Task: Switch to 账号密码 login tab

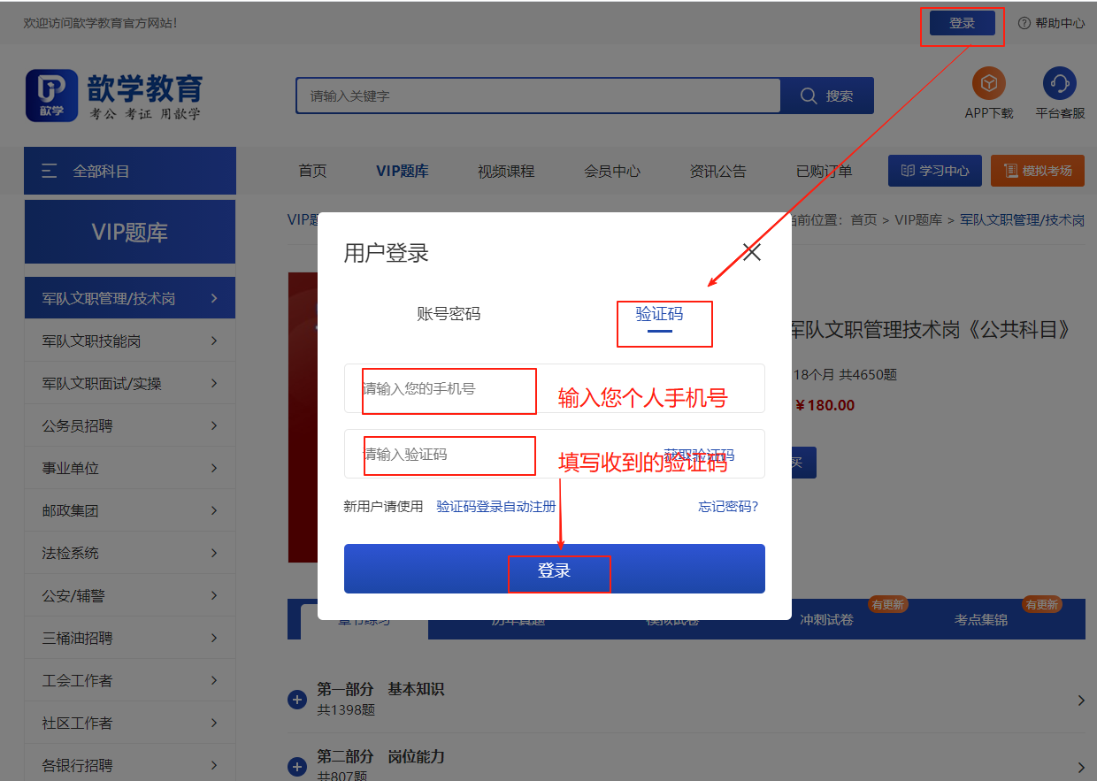Action: click(449, 314)
